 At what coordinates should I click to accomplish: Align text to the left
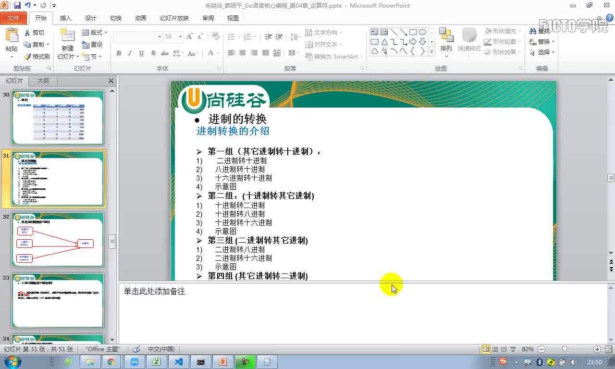(231, 53)
